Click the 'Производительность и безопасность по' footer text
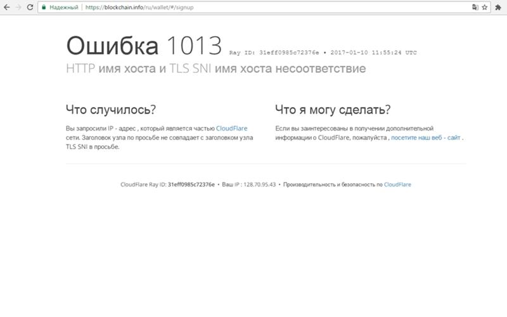The height and width of the screenshot is (317, 507). click(x=333, y=184)
